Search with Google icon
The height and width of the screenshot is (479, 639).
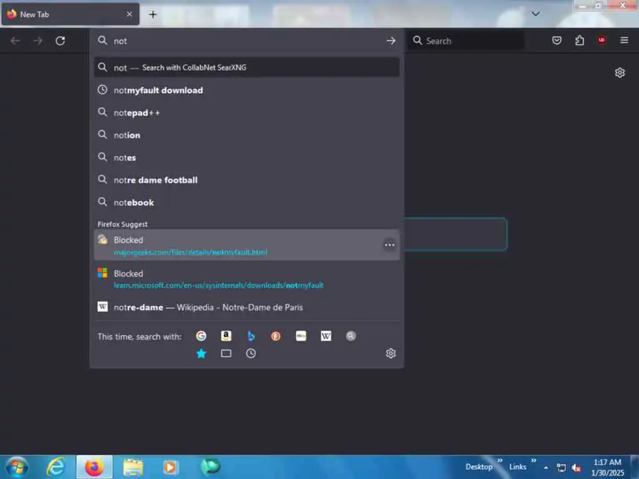click(201, 336)
